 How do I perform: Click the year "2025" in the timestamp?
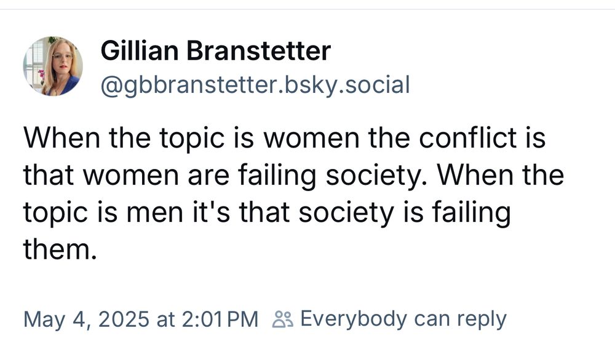click(124, 319)
